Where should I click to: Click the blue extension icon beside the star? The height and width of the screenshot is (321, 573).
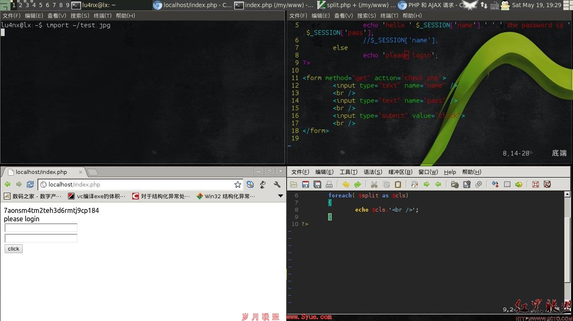point(250,184)
